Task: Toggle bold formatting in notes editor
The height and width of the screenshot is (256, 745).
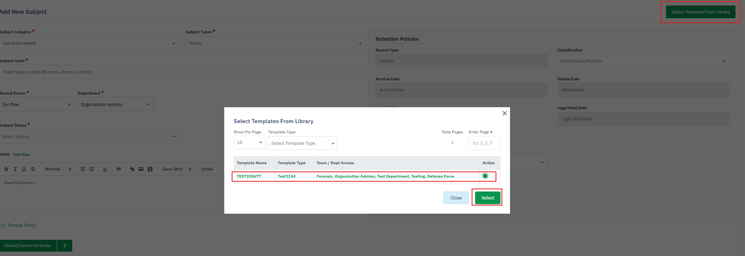Action: (6, 169)
